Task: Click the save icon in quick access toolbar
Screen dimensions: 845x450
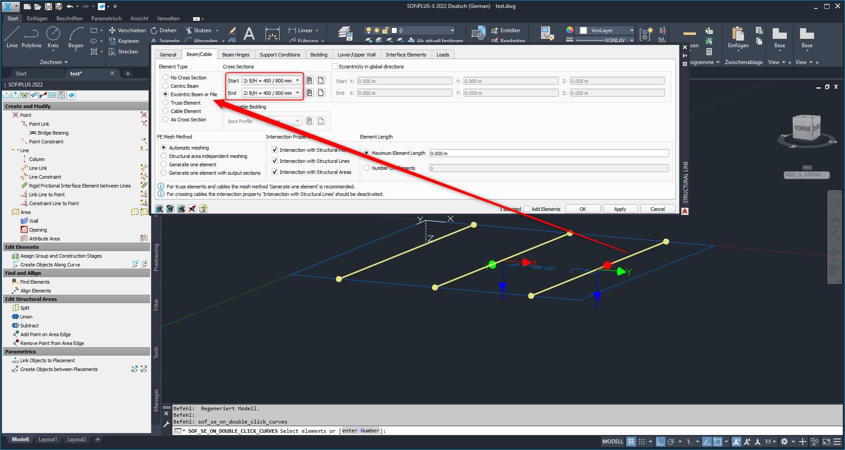Action: coord(49,7)
